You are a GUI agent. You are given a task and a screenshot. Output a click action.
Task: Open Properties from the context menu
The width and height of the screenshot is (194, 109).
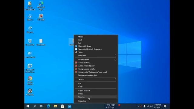96,101
